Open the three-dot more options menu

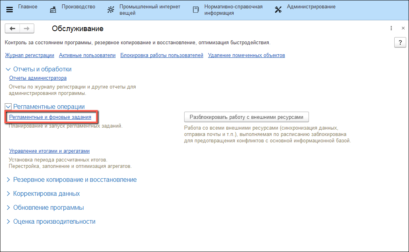[x=391, y=28]
